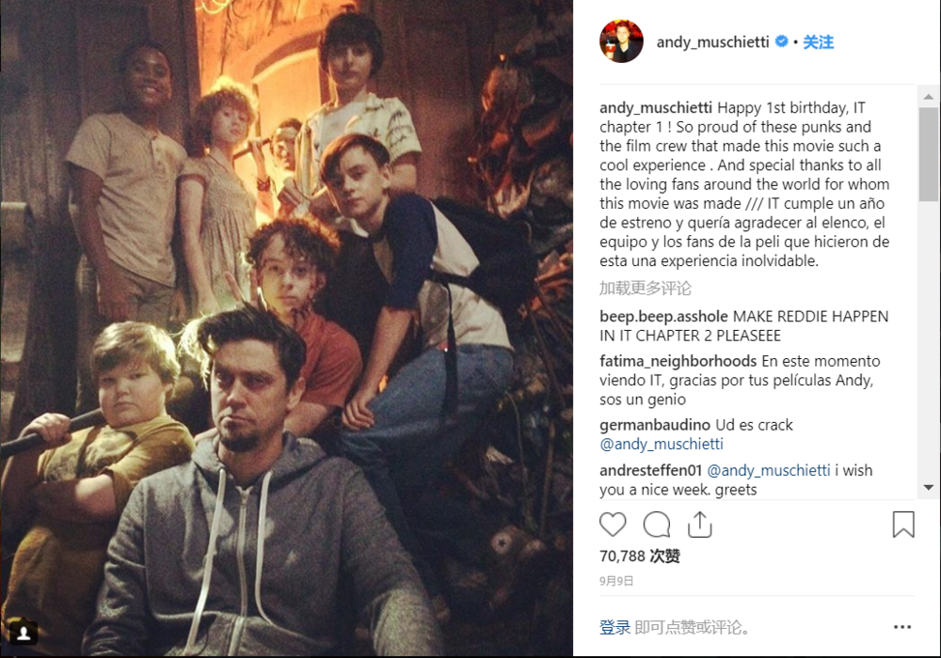Open the three-dot more options menu
Image resolution: width=941 pixels, height=658 pixels.
[x=901, y=627]
